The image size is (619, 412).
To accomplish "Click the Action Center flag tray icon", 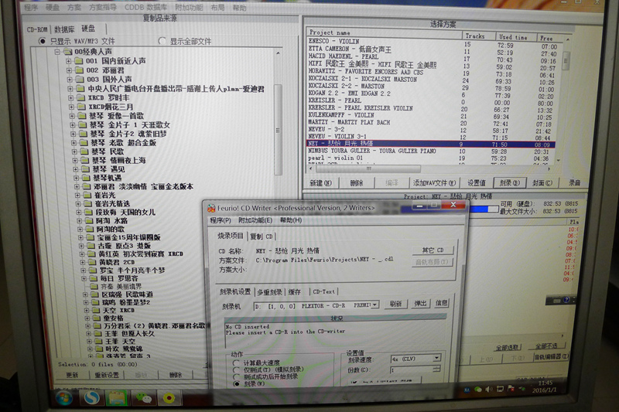I will click(x=511, y=389).
